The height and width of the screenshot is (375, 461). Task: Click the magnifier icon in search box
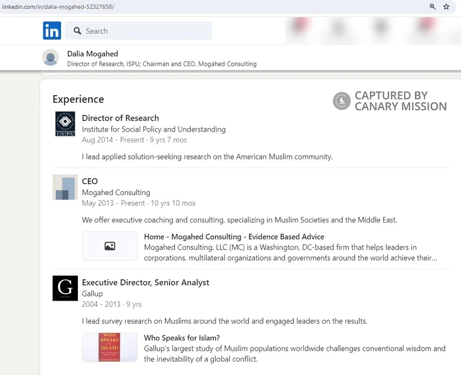(77, 31)
